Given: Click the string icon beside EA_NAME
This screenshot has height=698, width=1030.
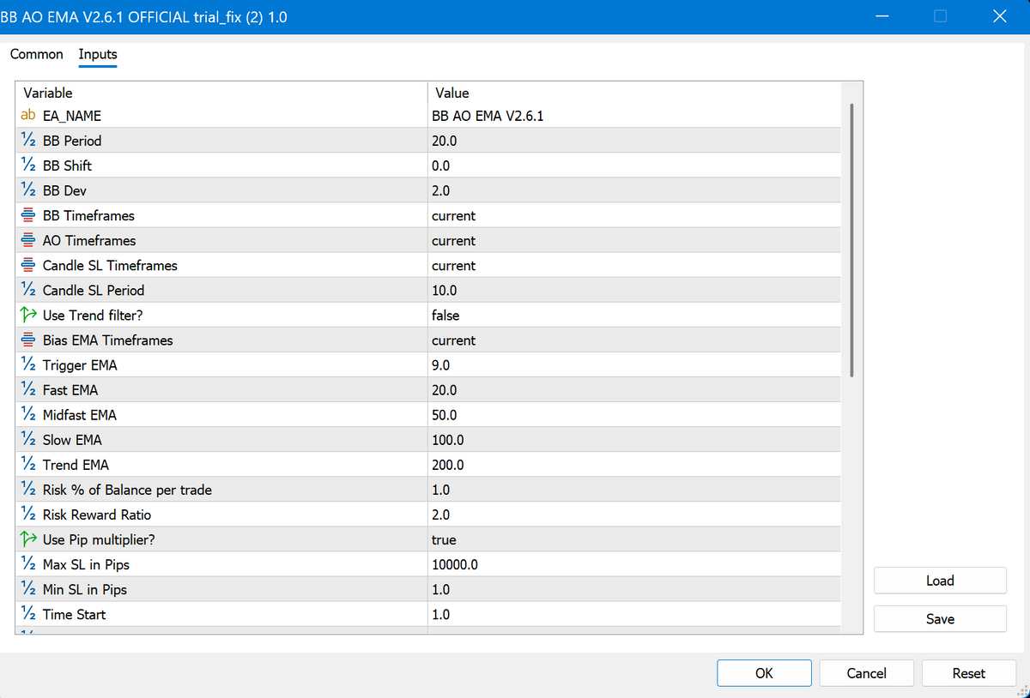Looking at the screenshot, I should [27, 116].
